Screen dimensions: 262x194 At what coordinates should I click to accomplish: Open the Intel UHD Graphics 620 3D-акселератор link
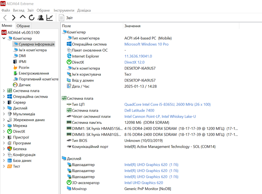click(143, 183)
